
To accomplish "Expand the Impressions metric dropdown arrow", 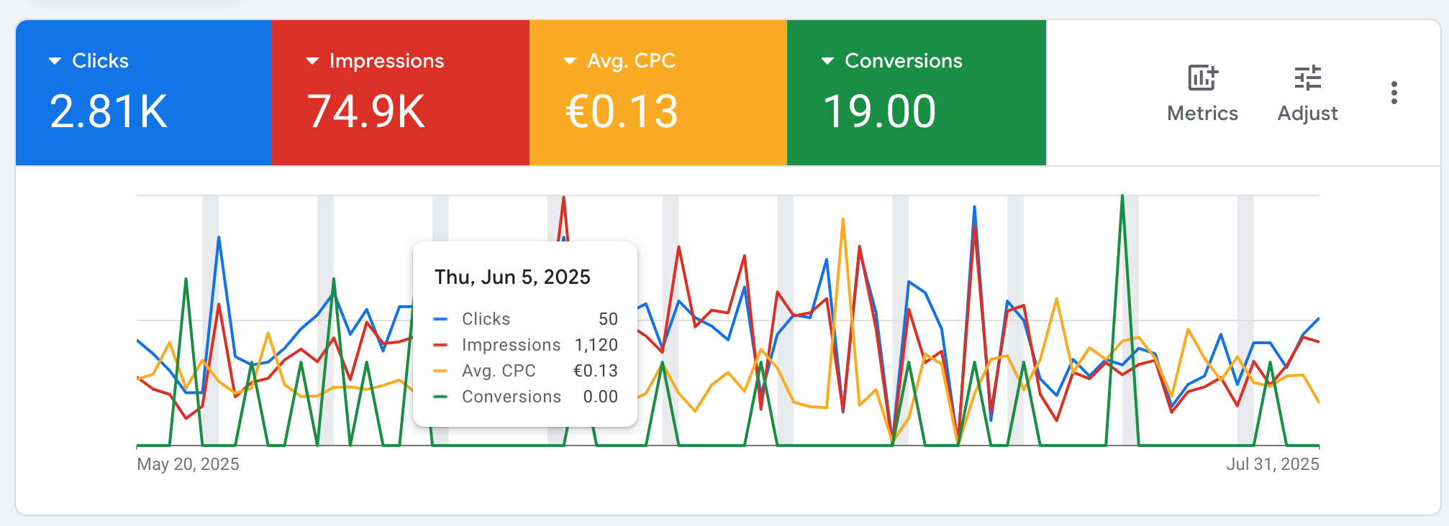I will (312, 61).
